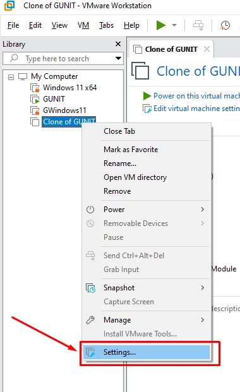240x392 pixels.
Task: Click the large VM icon beside page title
Action: tap(140, 71)
